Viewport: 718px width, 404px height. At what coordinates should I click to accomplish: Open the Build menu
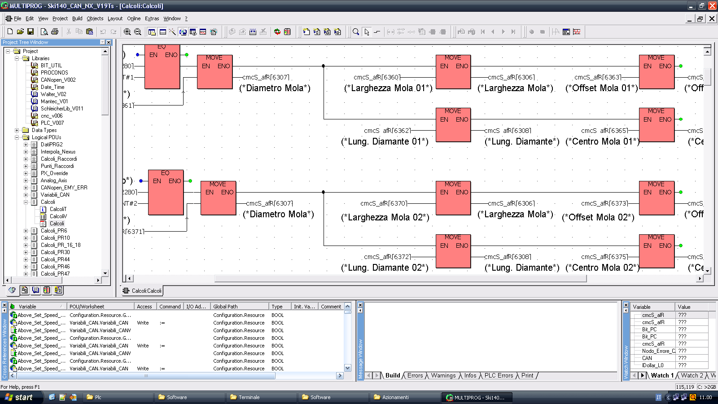[77, 18]
